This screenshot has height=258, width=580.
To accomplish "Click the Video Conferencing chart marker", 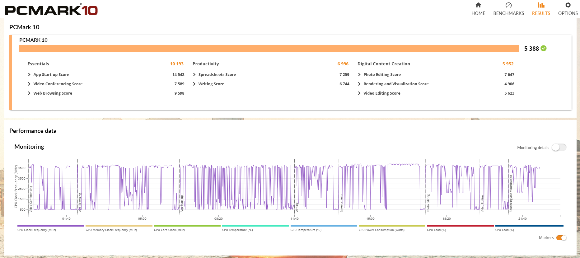I will coord(30,199).
